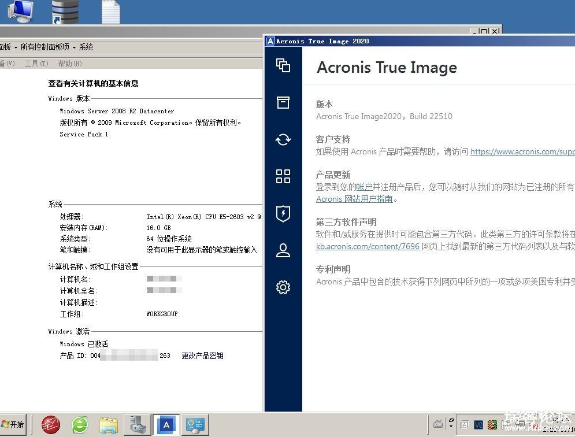Image resolution: width=575 pixels, height=437 pixels.
Task: Click Acronis True Image title bar logo
Action: 270,41
